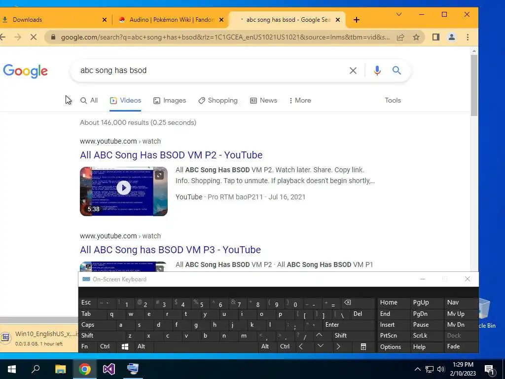Open taskbar search magnifier
The height and width of the screenshot is (379, 505).
click(36, 369)
